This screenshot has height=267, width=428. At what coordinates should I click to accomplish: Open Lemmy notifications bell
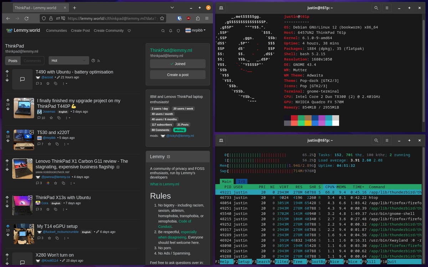171,31
